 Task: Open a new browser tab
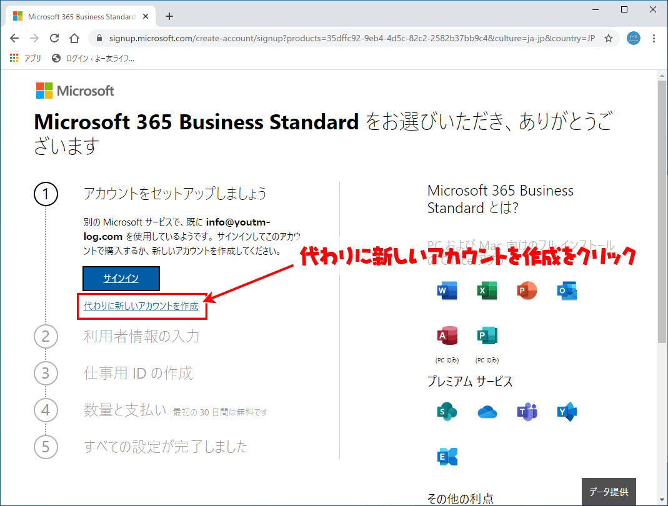[x=169, y=17]
